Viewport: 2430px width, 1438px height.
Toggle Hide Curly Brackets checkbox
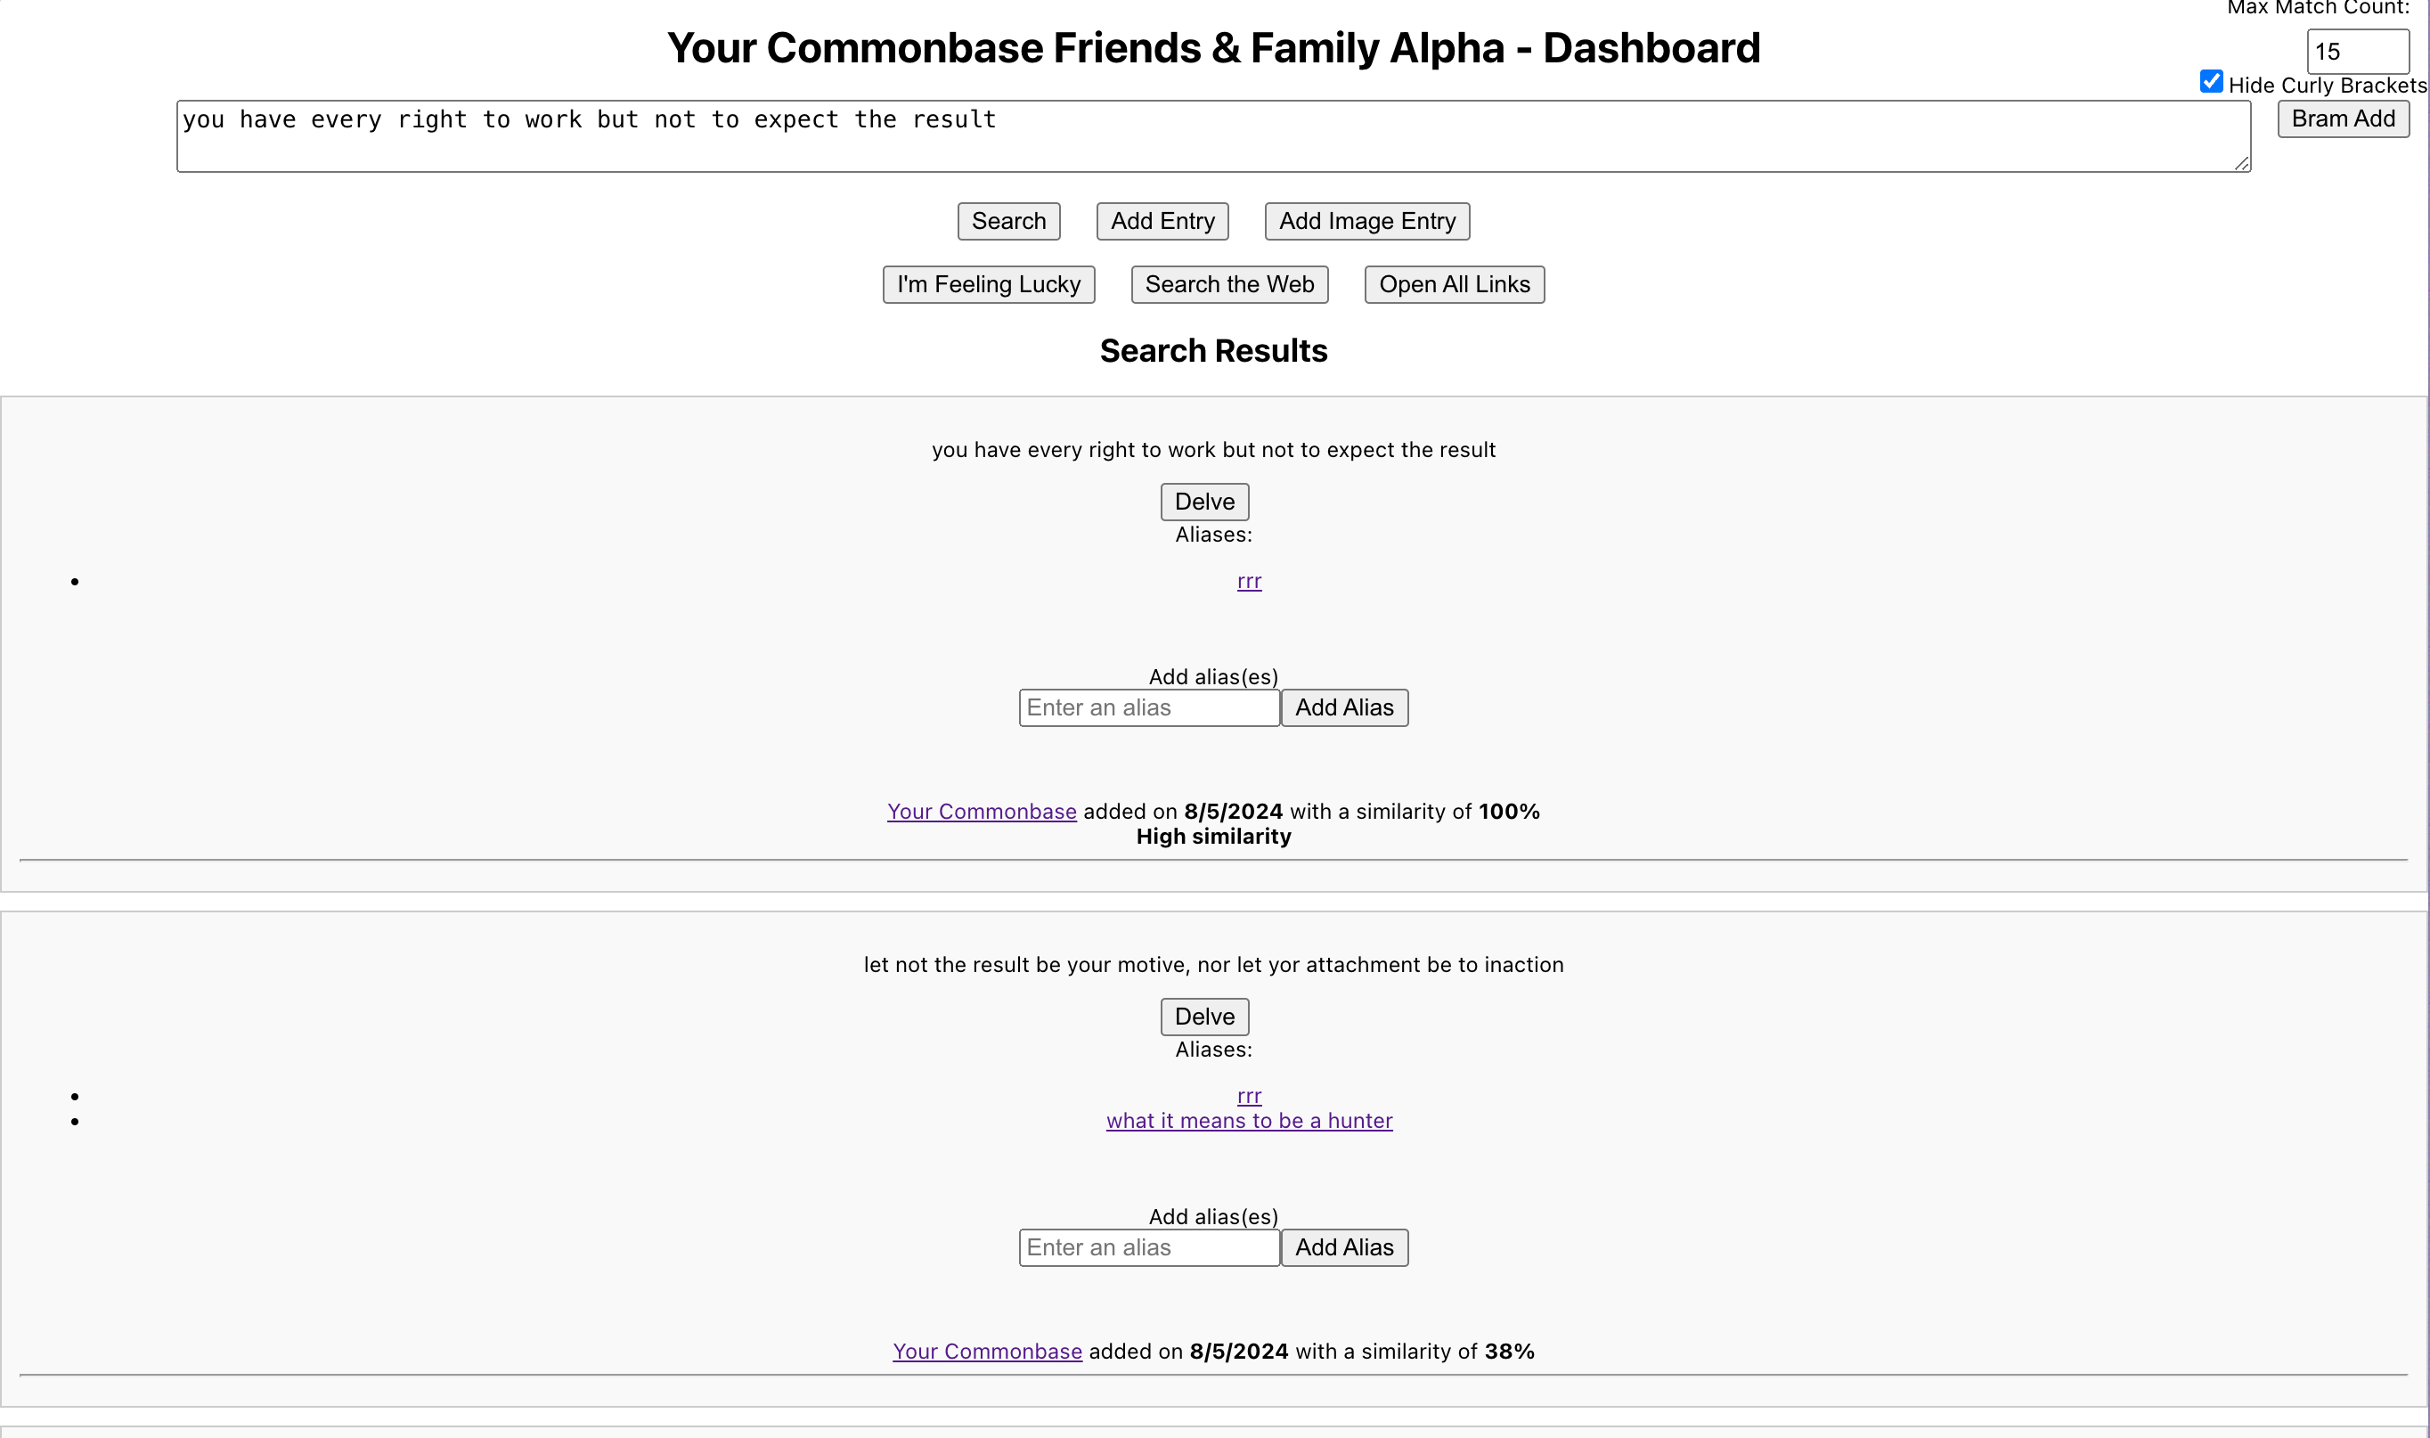2210,81
